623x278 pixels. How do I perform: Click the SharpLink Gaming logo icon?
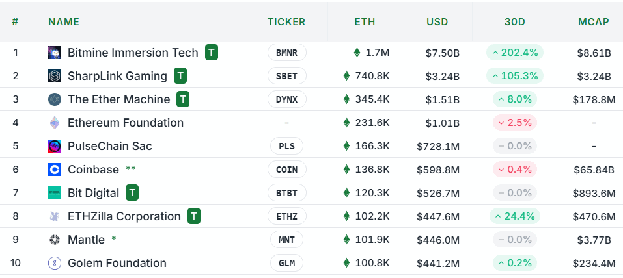tap(55, 76)
